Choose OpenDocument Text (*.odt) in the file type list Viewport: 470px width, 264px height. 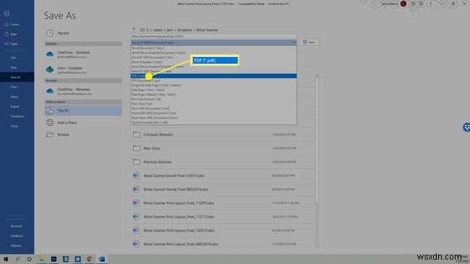coord(214,123)
